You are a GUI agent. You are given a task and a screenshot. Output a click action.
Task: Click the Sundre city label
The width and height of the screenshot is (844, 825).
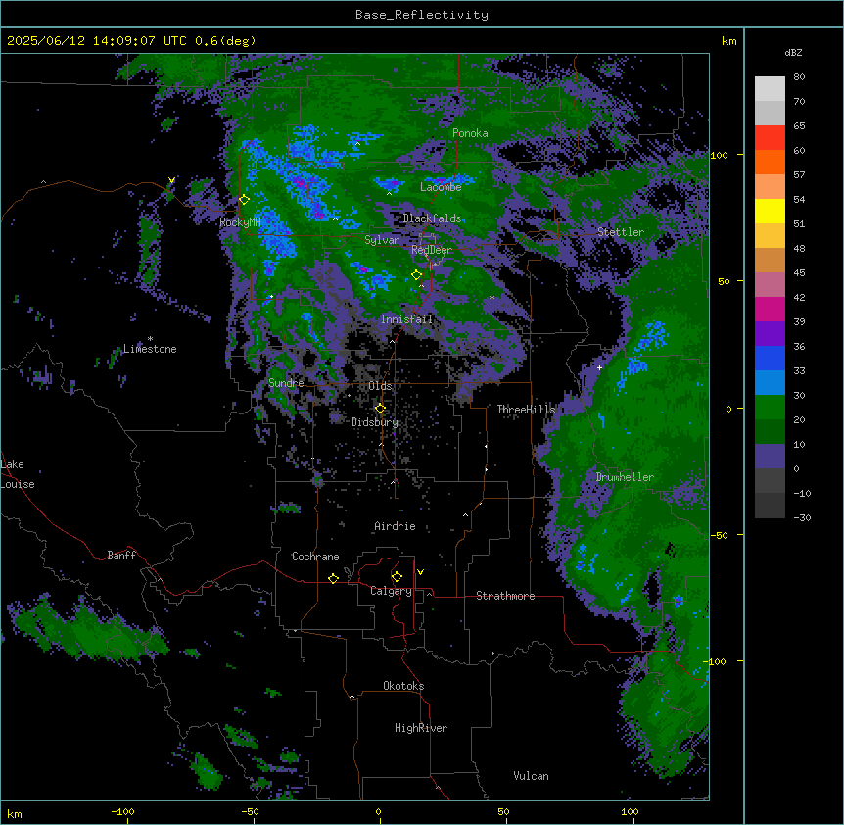[x=286, y=383]
